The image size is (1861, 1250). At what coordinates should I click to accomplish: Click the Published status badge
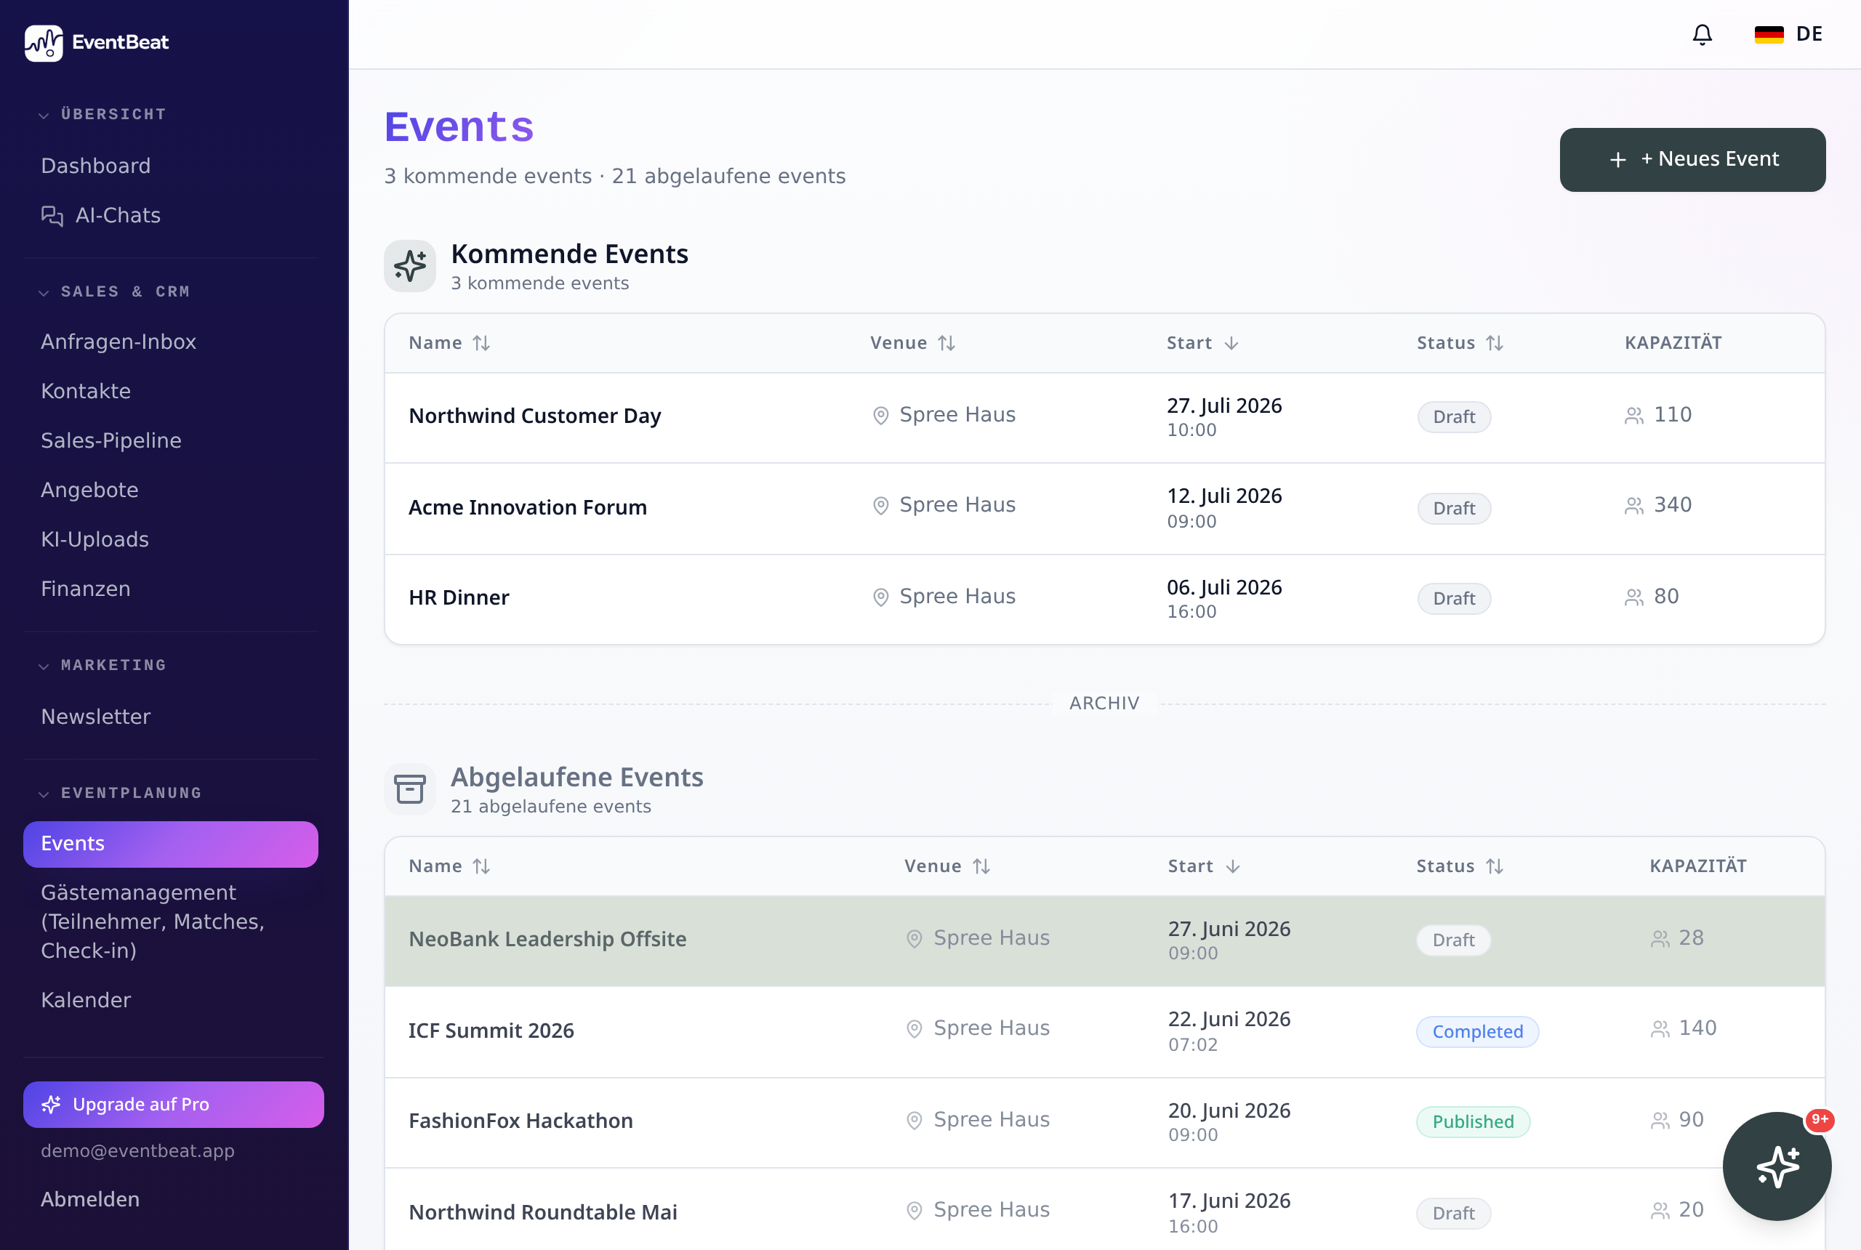[x=1473, y=1121]
